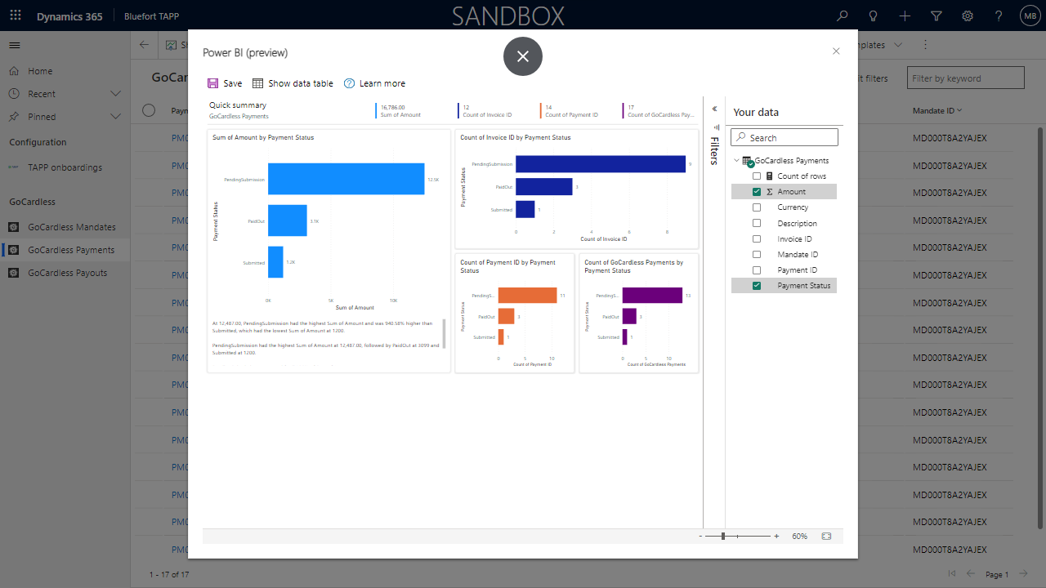1046x588 pixels.
Task: Click the Show data table button
Action: coord(293,83)
